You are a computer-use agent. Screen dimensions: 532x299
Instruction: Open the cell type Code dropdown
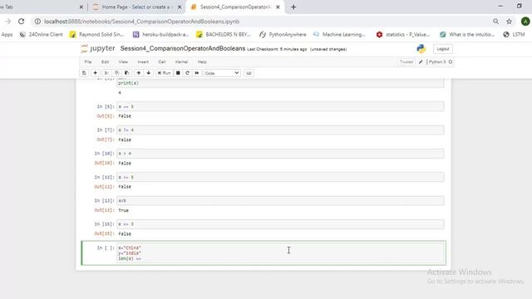[x=222, y=73]
